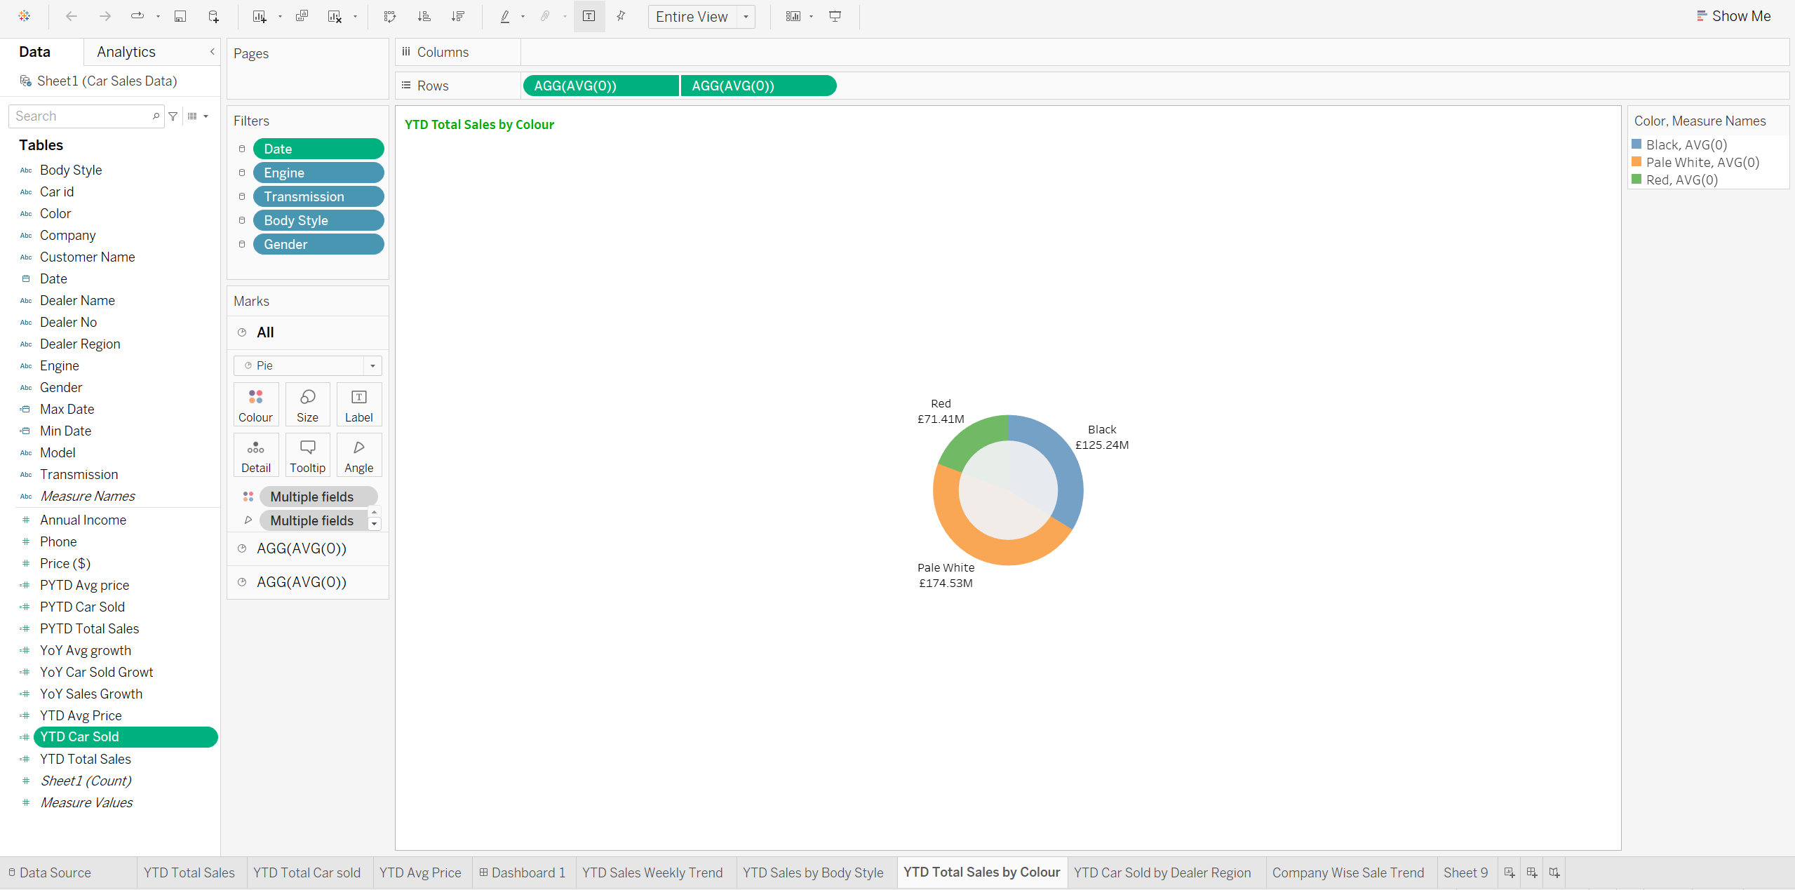The height and width of the screenshot is (890, 1795).
Task: Sort ascending using toolbar icon
Action: [424, 16]
